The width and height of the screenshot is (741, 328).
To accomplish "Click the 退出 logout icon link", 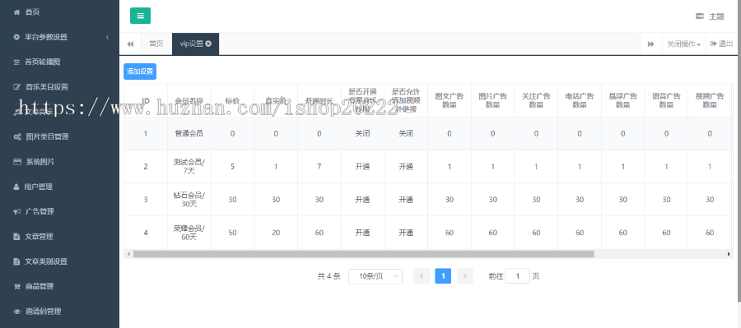I will tap(721, 44).
